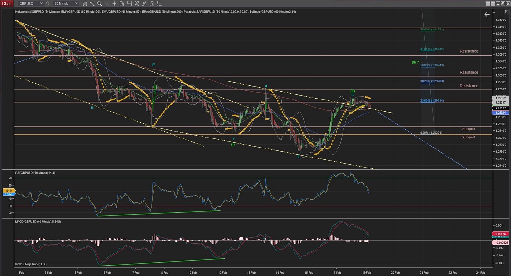Click the interval link square button
This screenshot has width=511, height=276.
[492, 4]
